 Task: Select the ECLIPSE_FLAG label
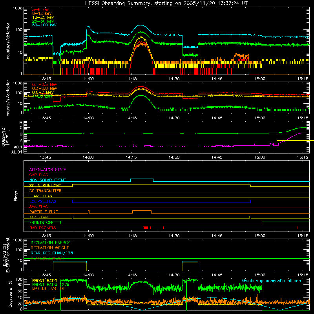tap(43, 201)
